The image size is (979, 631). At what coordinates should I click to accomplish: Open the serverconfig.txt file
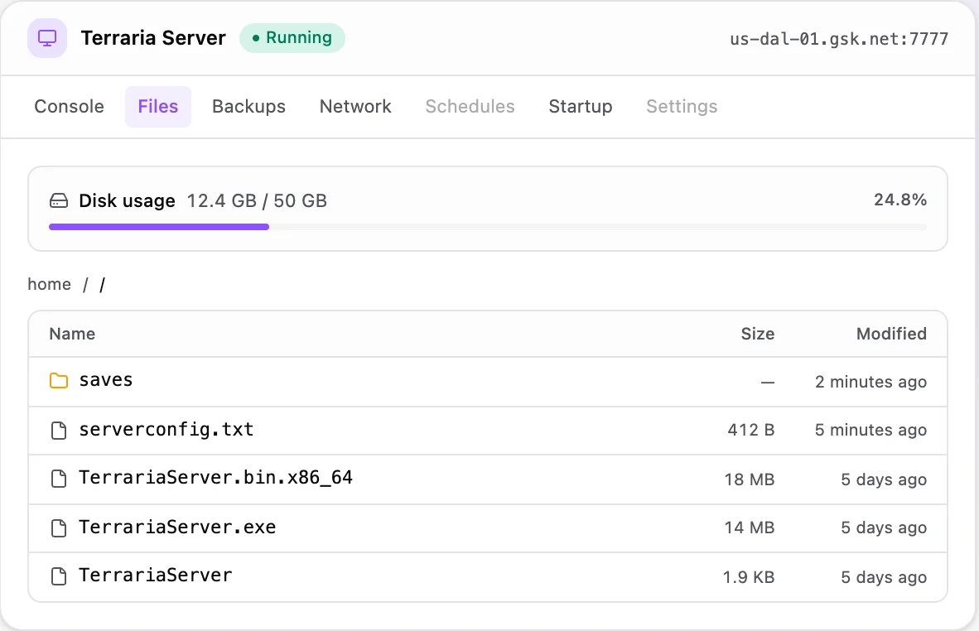pyautogui.click(x=166, y=430)
